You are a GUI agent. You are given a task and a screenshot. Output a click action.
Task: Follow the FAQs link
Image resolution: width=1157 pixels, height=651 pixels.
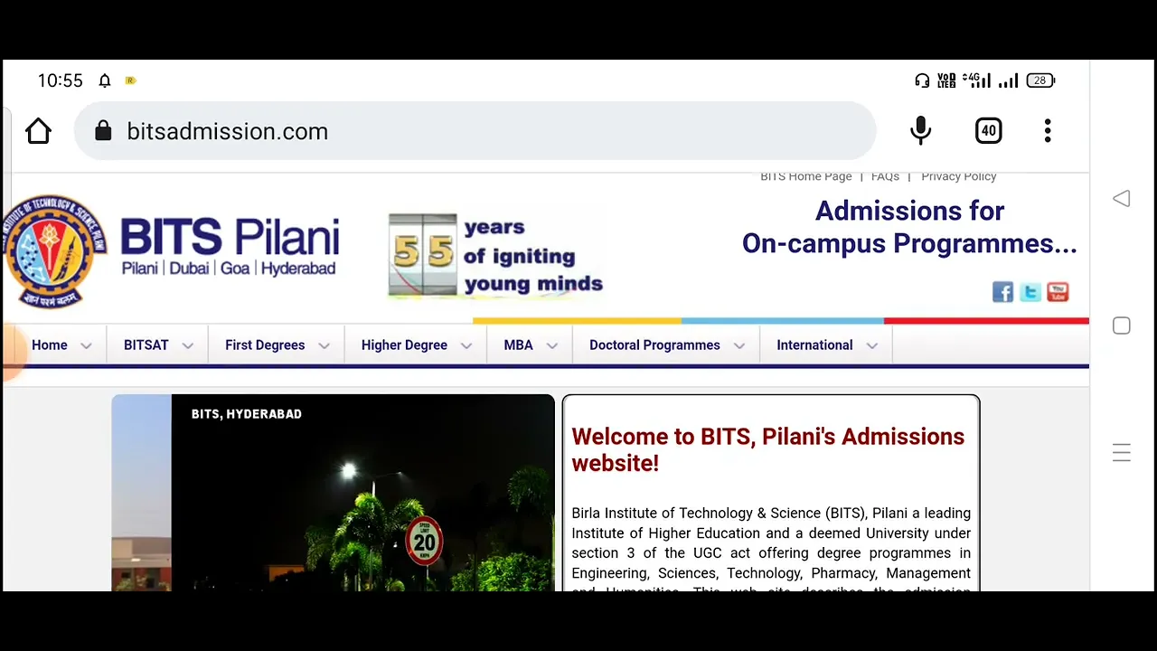(x=885, y=176)
